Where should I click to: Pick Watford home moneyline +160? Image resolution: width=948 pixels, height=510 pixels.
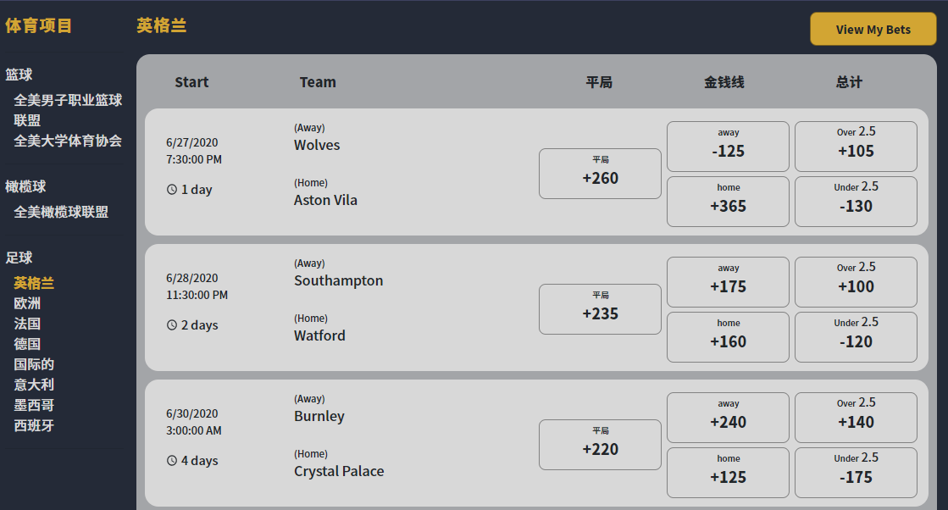coord(728,337)
